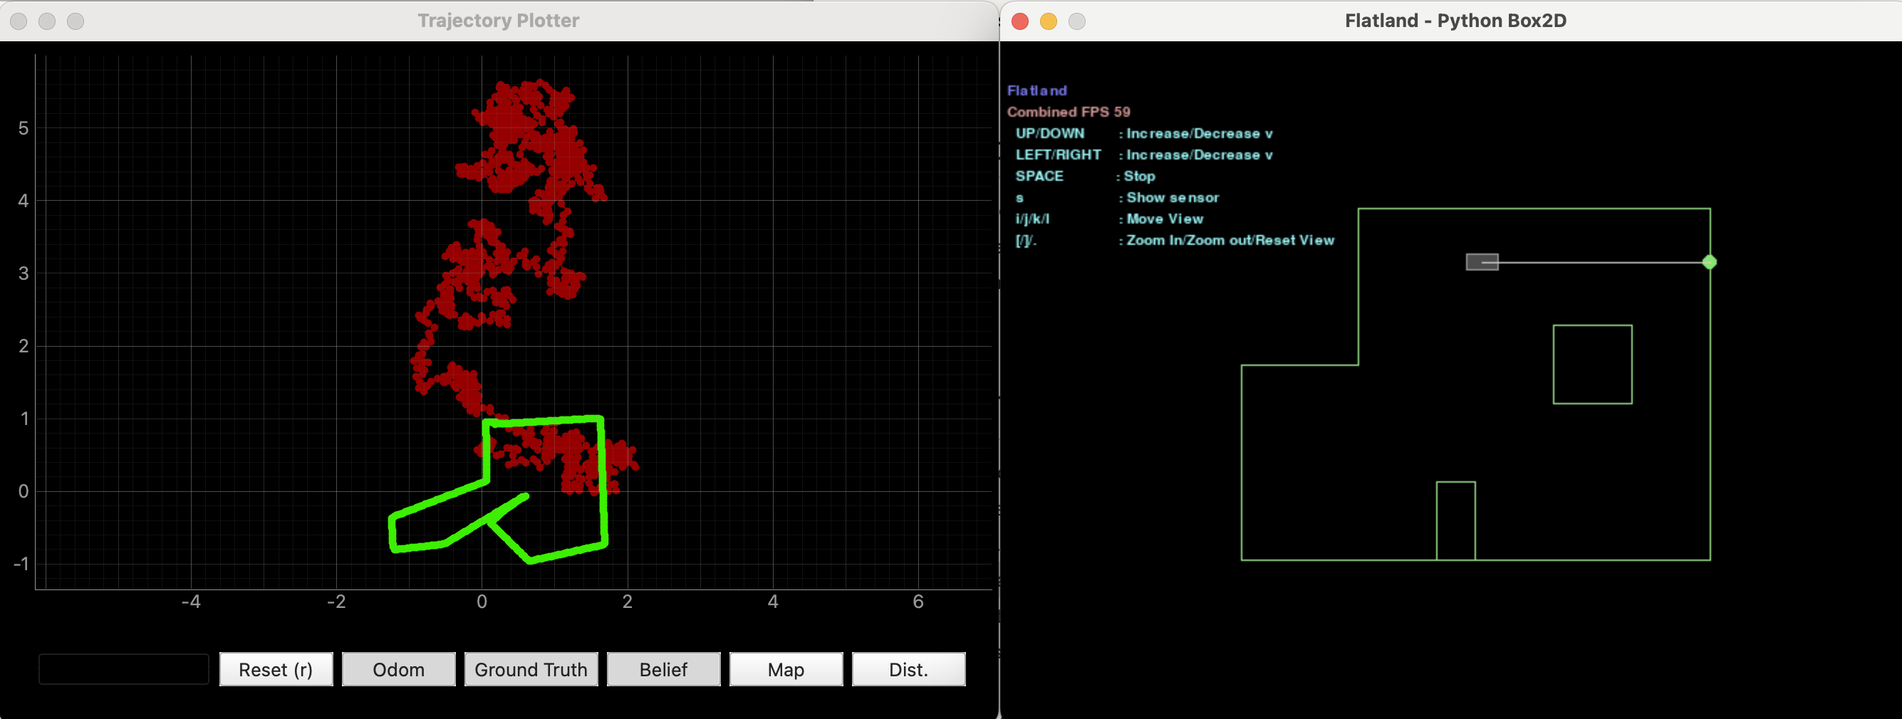Click the gray robot in Flatland
Image resolution: width=1902 pixels, height=719 pixels.
(x=1482, y=262)
